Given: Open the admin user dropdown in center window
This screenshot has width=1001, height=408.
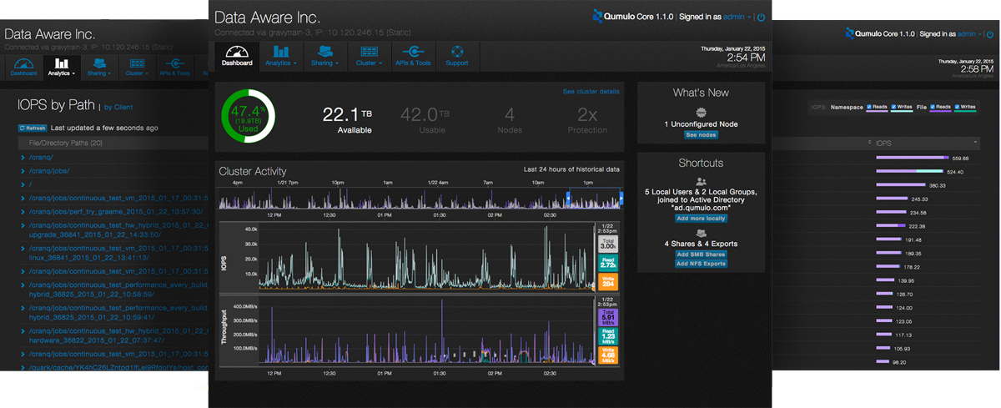Looking at the screenshot, I should tap(738, 16).
